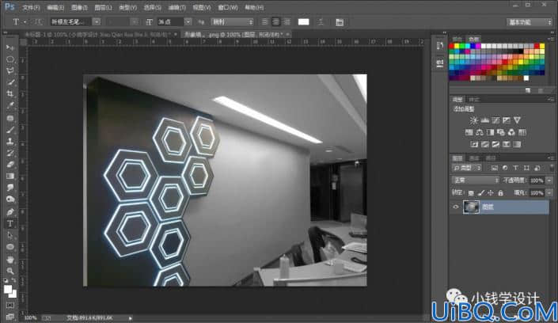
Task: Select the Eyedropper tool
Action: (10, 106)
